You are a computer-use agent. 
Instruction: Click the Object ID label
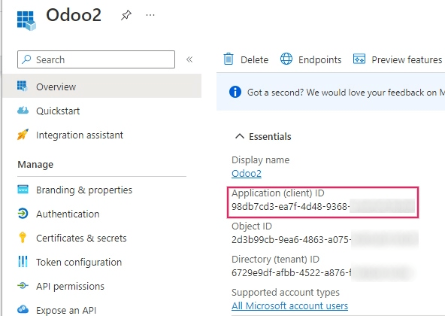(252, 226)
